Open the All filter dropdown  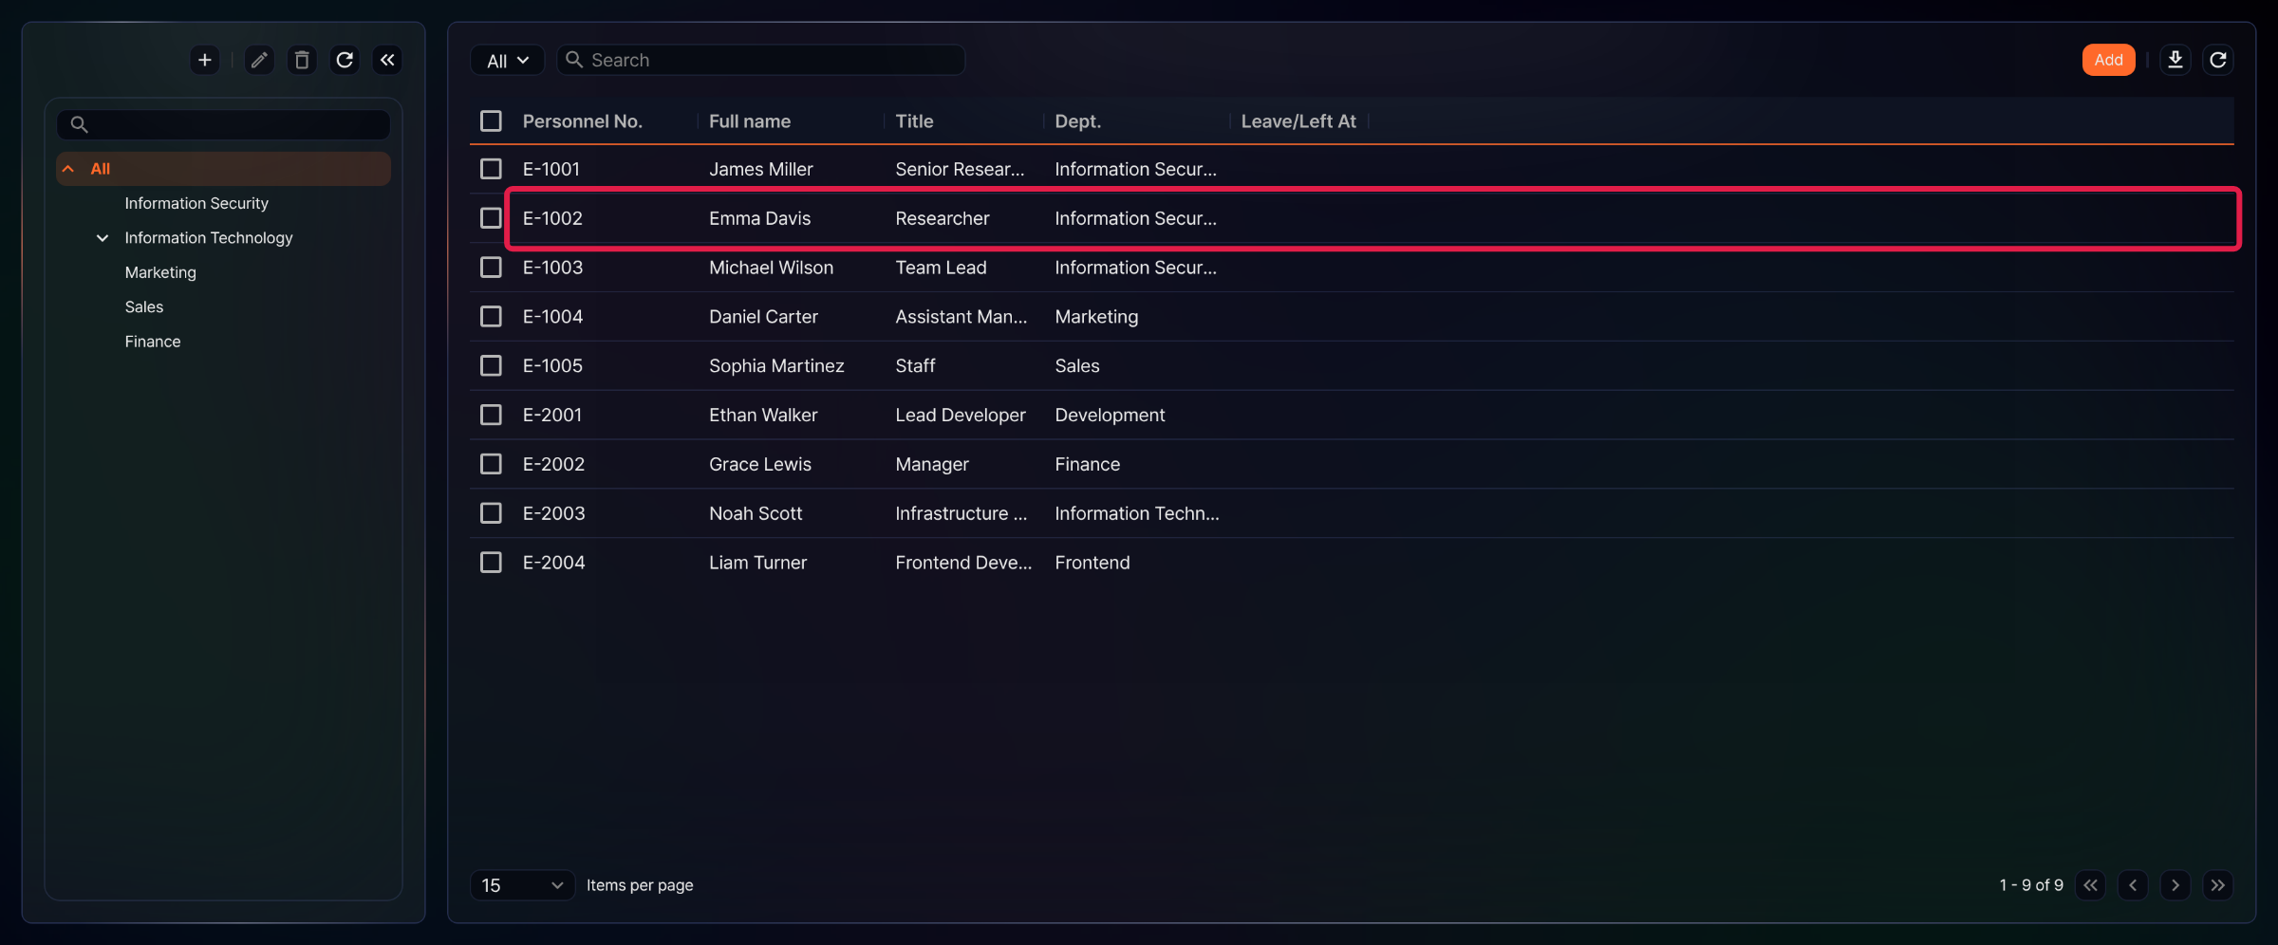(508, 60)
